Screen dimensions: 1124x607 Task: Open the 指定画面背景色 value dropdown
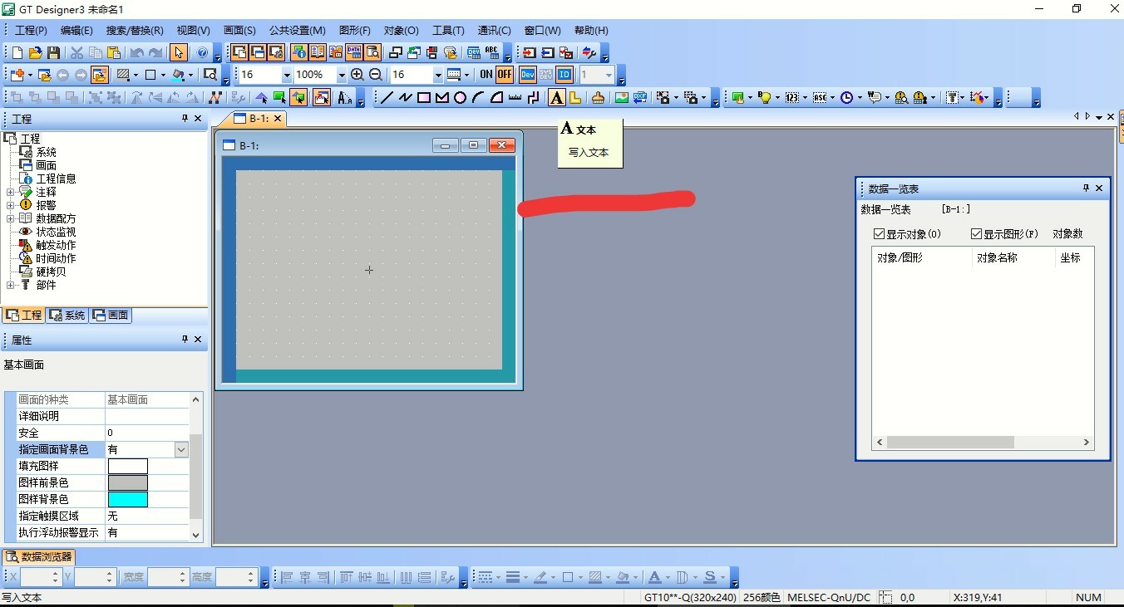(x=181, y=449)
